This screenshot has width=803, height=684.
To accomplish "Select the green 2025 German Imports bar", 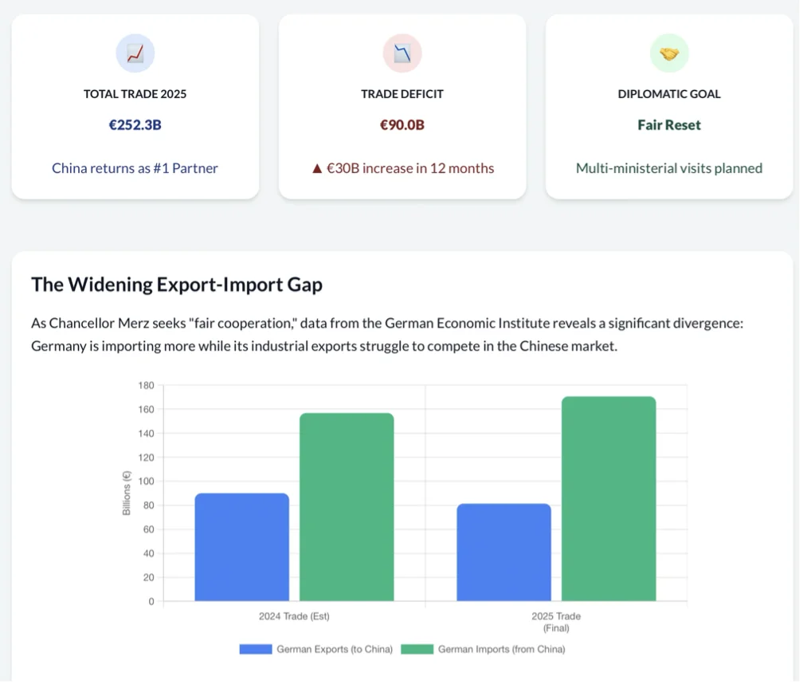I will 609,499.
